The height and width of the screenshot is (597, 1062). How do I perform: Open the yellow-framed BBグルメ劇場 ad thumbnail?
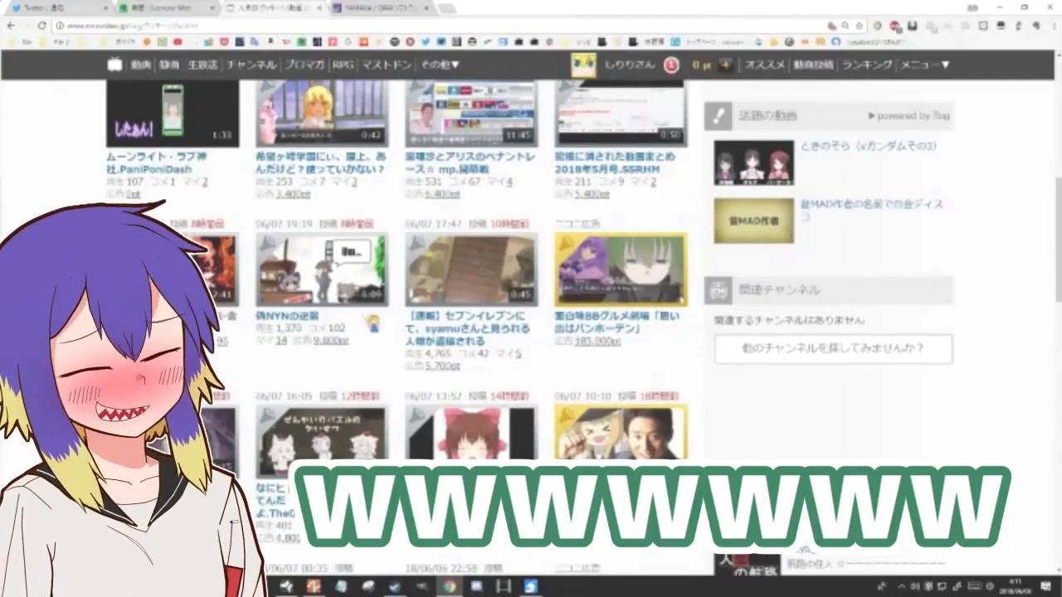[x=621, y=269]
